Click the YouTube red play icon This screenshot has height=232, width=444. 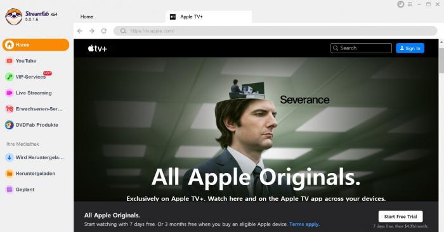point(10,61)
